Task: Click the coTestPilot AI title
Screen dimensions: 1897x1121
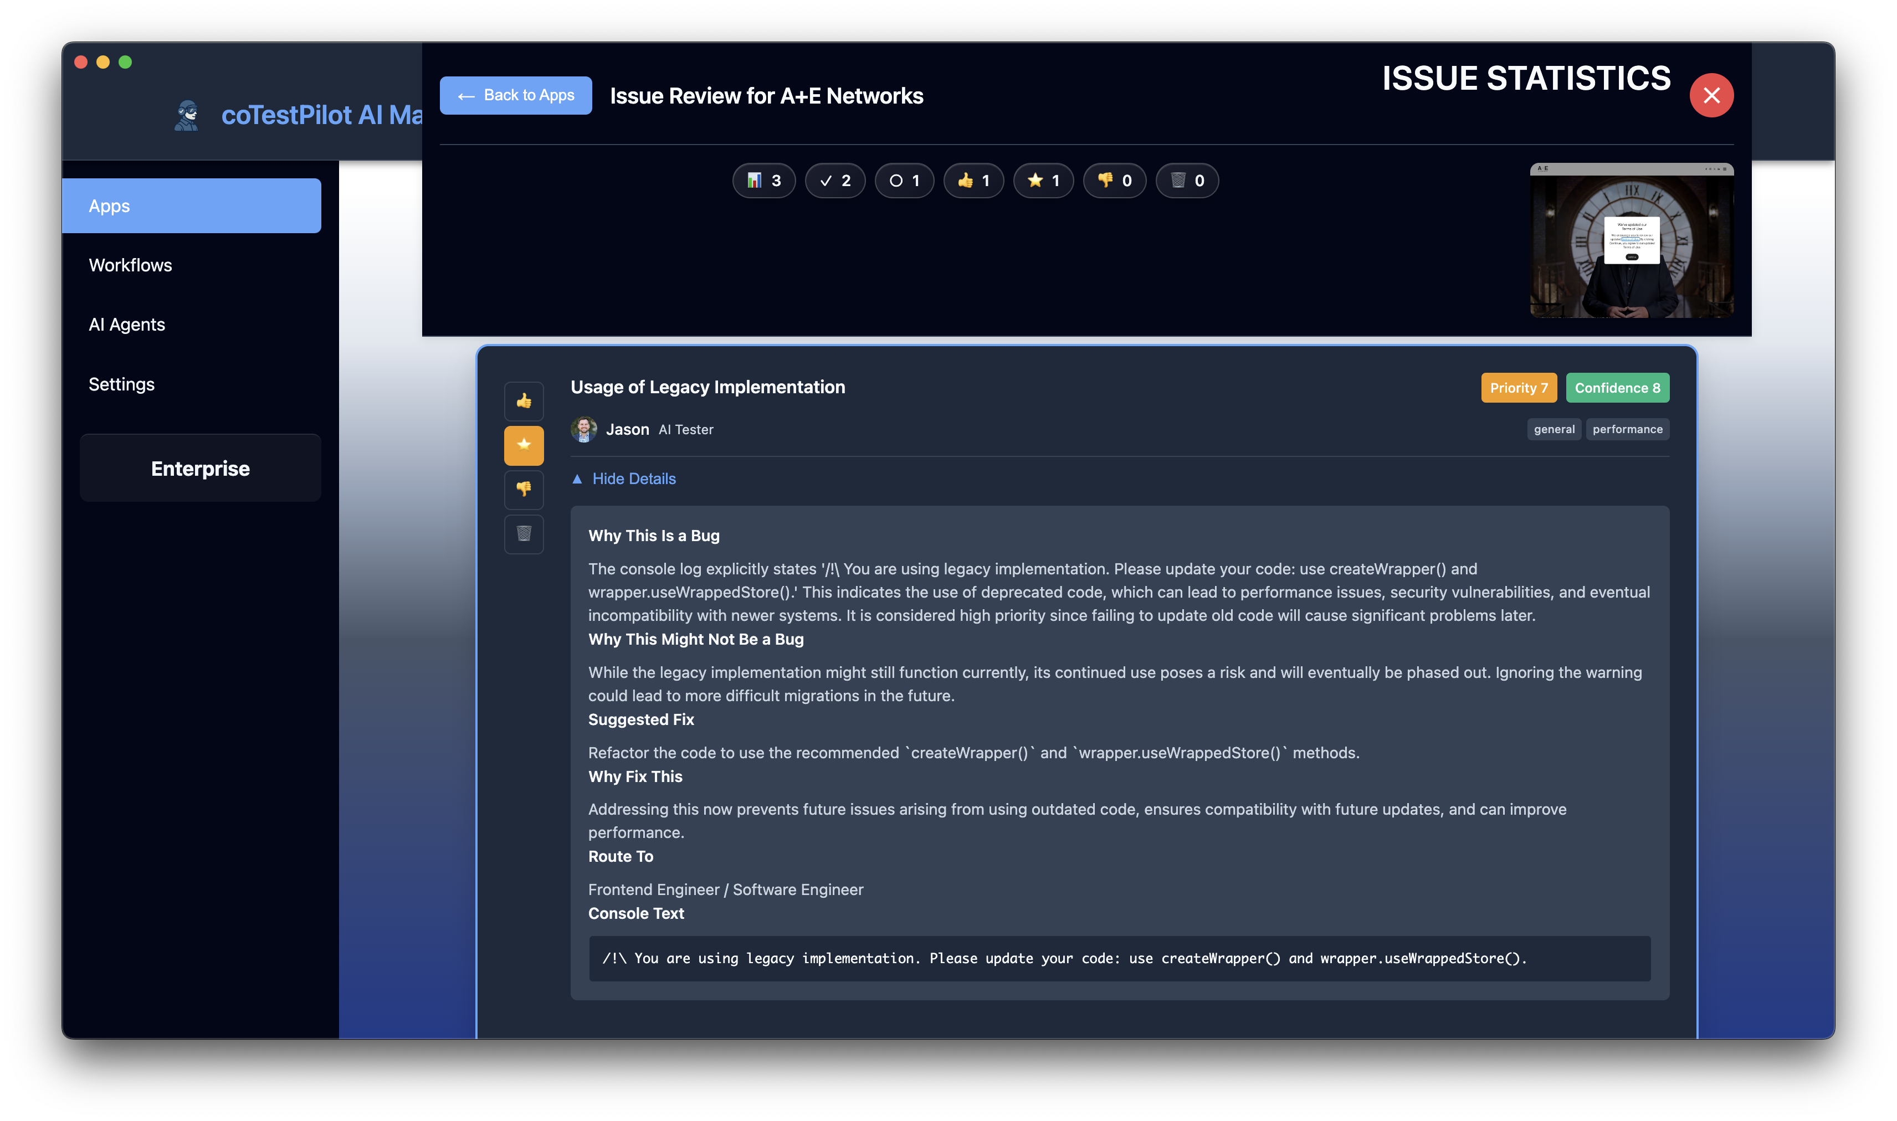Action: click(322, 115)
